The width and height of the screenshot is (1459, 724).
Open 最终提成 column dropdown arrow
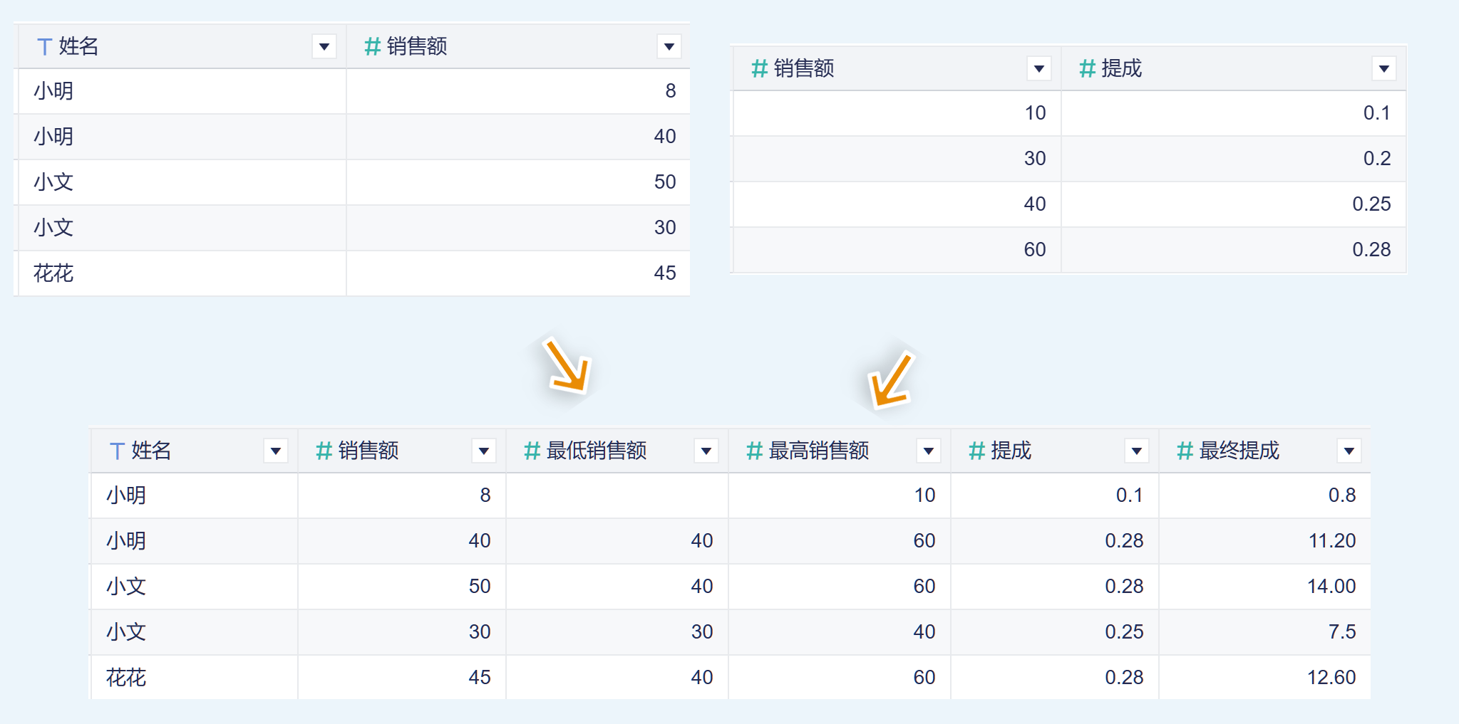[1349, 451]
